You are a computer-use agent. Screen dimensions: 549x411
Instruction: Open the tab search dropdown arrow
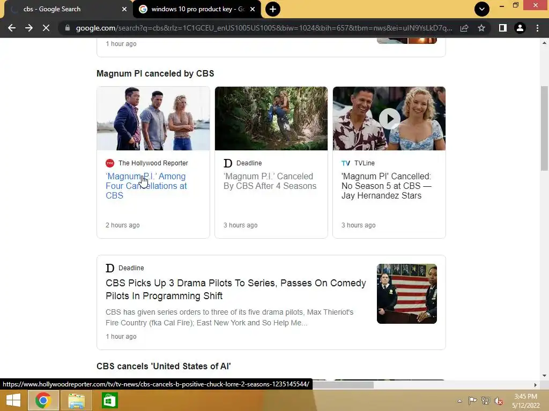[x=482, y=9]
